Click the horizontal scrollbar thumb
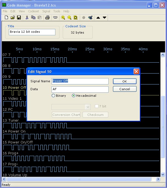 click(x=79, y=179)
